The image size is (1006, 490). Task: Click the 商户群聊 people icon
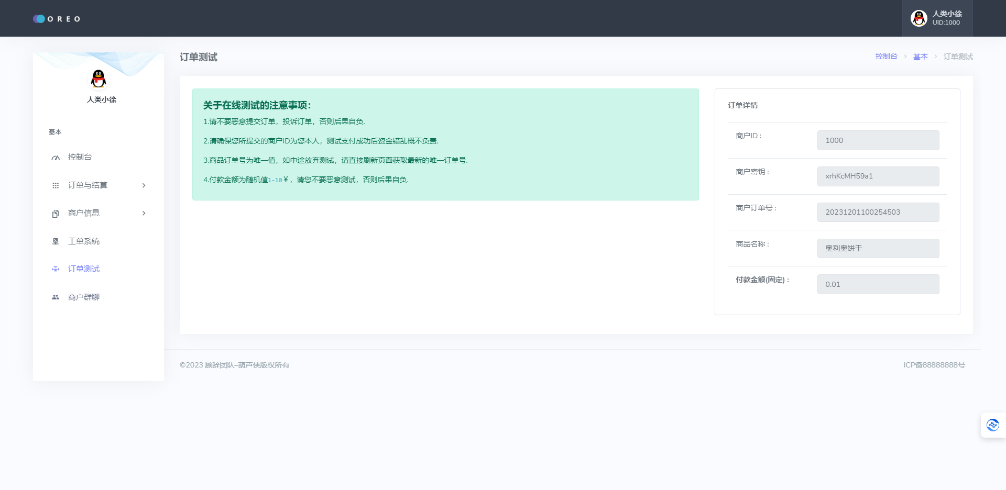[x=56, y=297]
